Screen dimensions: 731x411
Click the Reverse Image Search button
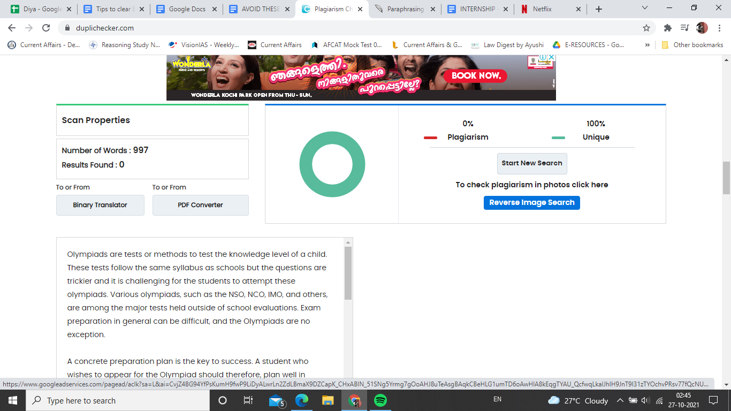pyautogui.click(x=532, y=203)
